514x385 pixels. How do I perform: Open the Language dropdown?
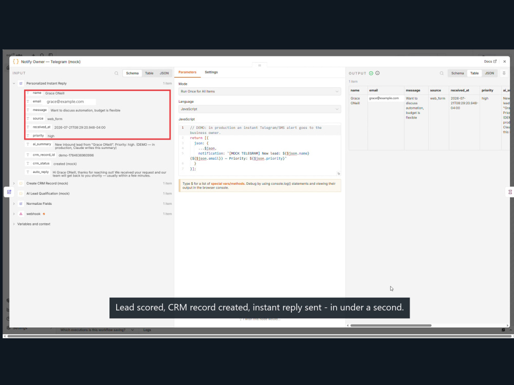tap(260, 109)
